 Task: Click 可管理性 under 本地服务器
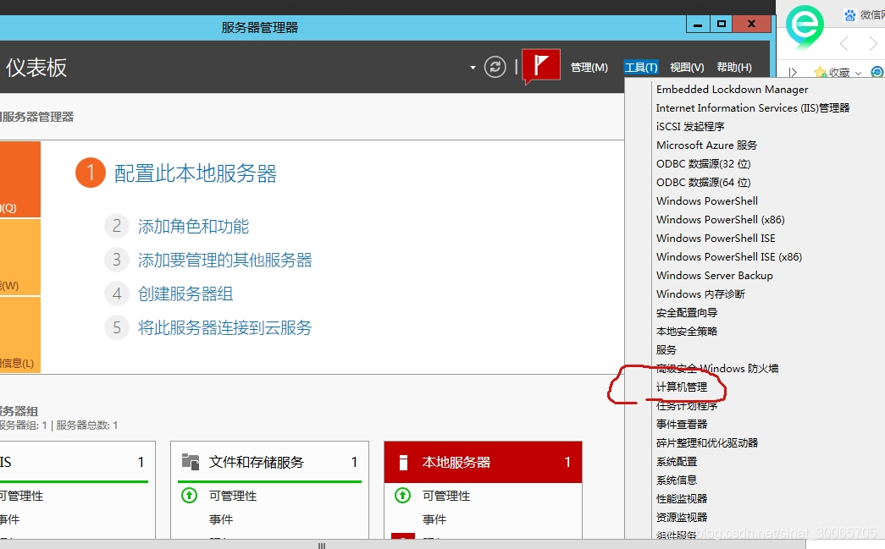(445, 496)
